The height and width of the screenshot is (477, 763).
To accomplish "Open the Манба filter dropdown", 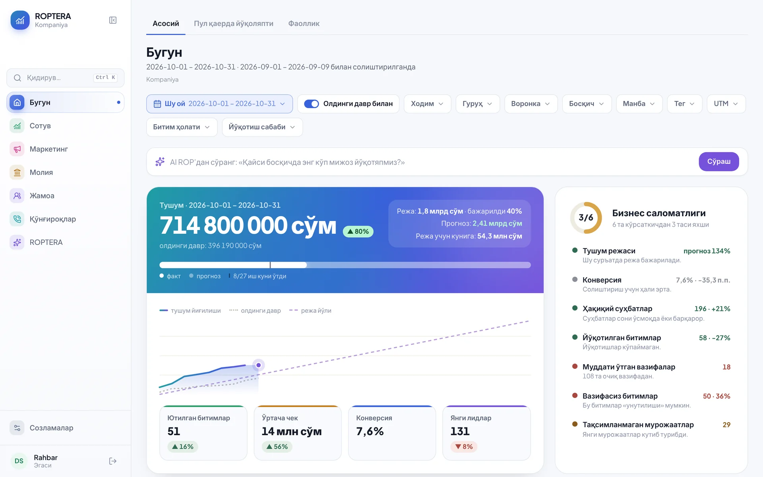I will click(639, 104).
